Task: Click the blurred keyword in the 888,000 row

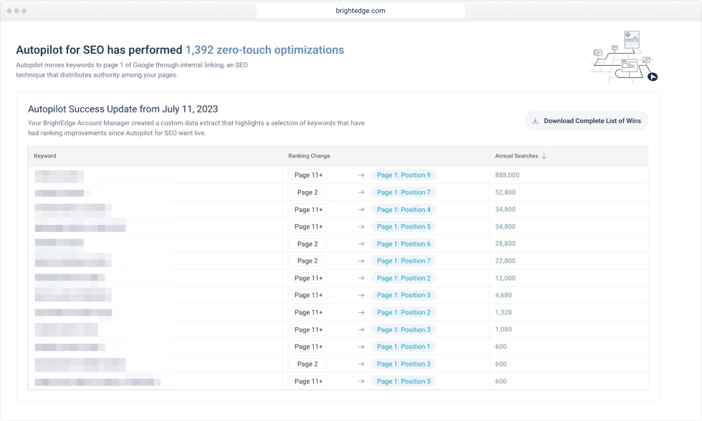Action: coord(59,175)
